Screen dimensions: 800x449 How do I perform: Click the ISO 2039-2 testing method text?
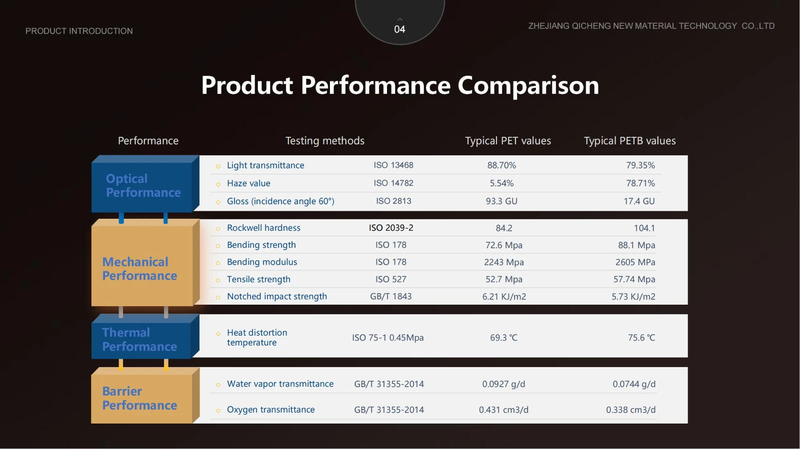point(391,228)
